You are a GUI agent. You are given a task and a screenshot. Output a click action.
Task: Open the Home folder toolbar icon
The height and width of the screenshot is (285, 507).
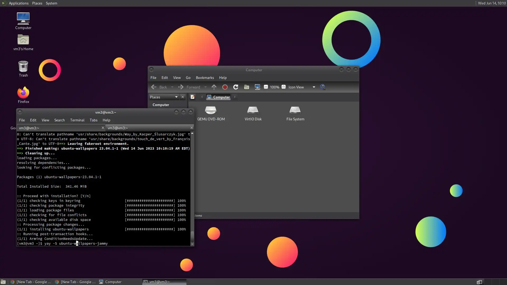click(247, 87)
